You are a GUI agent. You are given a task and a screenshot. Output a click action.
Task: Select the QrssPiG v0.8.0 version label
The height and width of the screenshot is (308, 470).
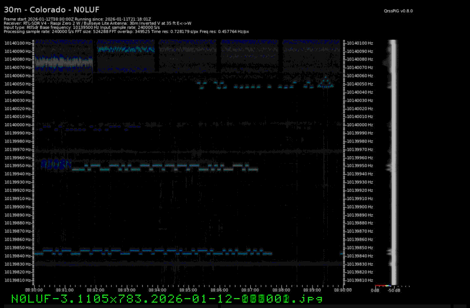tap(397, 10)
